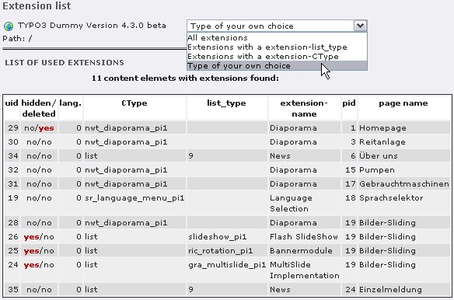Select uid 32 cell

[12, 169]
